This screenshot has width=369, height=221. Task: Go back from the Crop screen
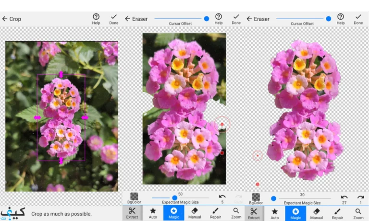click(x=5, y=19)
